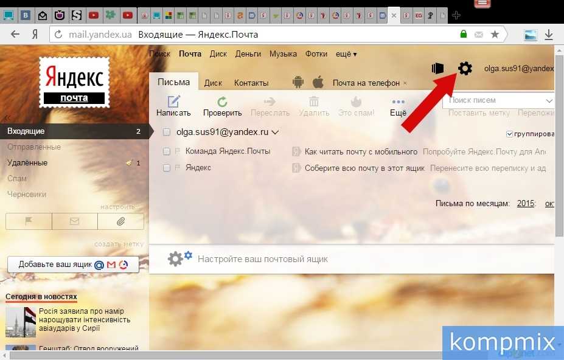This screenshot has height=360, width=564.
Task: Click the picture icon next to downloads
Action: click(x=531, y=35)
